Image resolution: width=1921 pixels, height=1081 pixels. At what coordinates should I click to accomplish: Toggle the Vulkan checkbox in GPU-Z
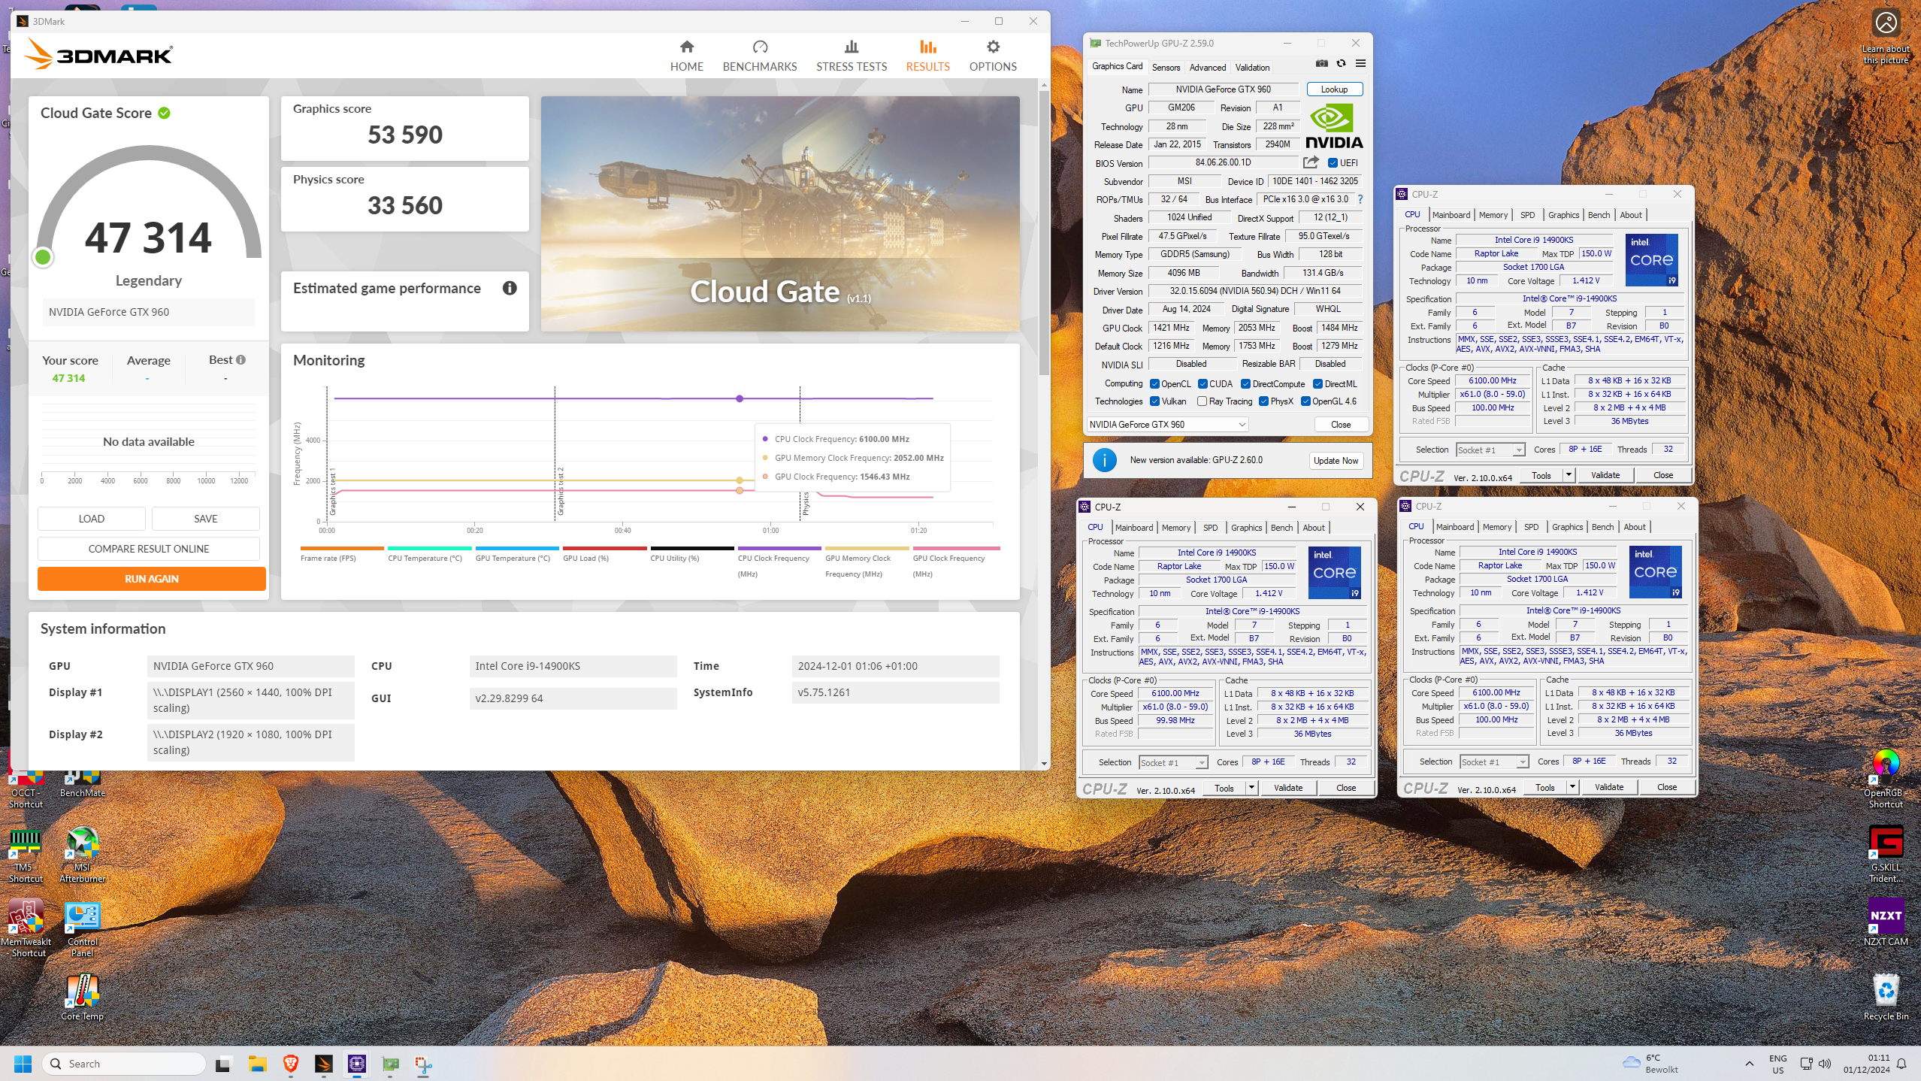click(1154, 401)
